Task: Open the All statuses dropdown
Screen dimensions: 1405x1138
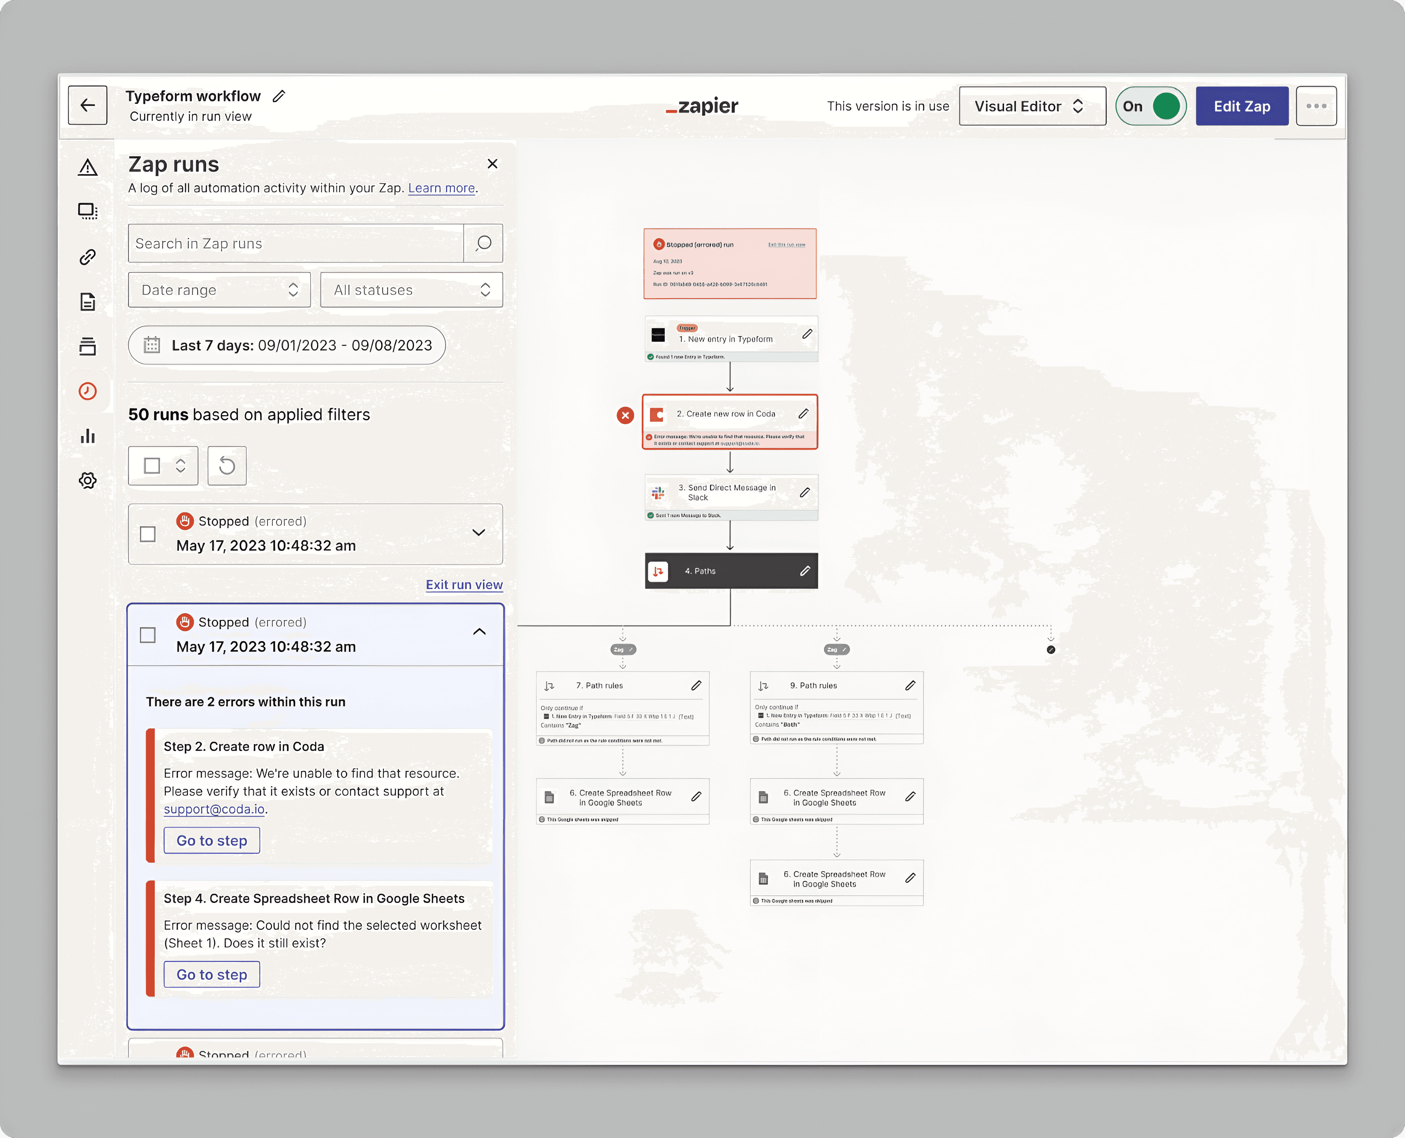Action: (411, 290)
